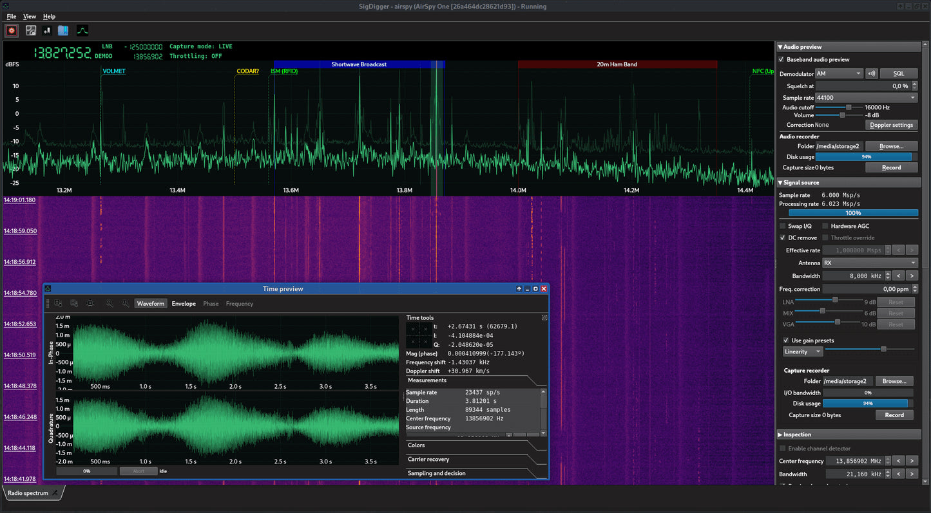Click the Volume slider handle
931x513 pixels.
[842, 115]
